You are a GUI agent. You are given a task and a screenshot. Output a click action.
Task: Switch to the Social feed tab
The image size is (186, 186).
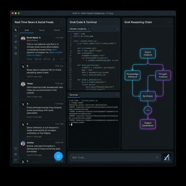tap(57, 30)
